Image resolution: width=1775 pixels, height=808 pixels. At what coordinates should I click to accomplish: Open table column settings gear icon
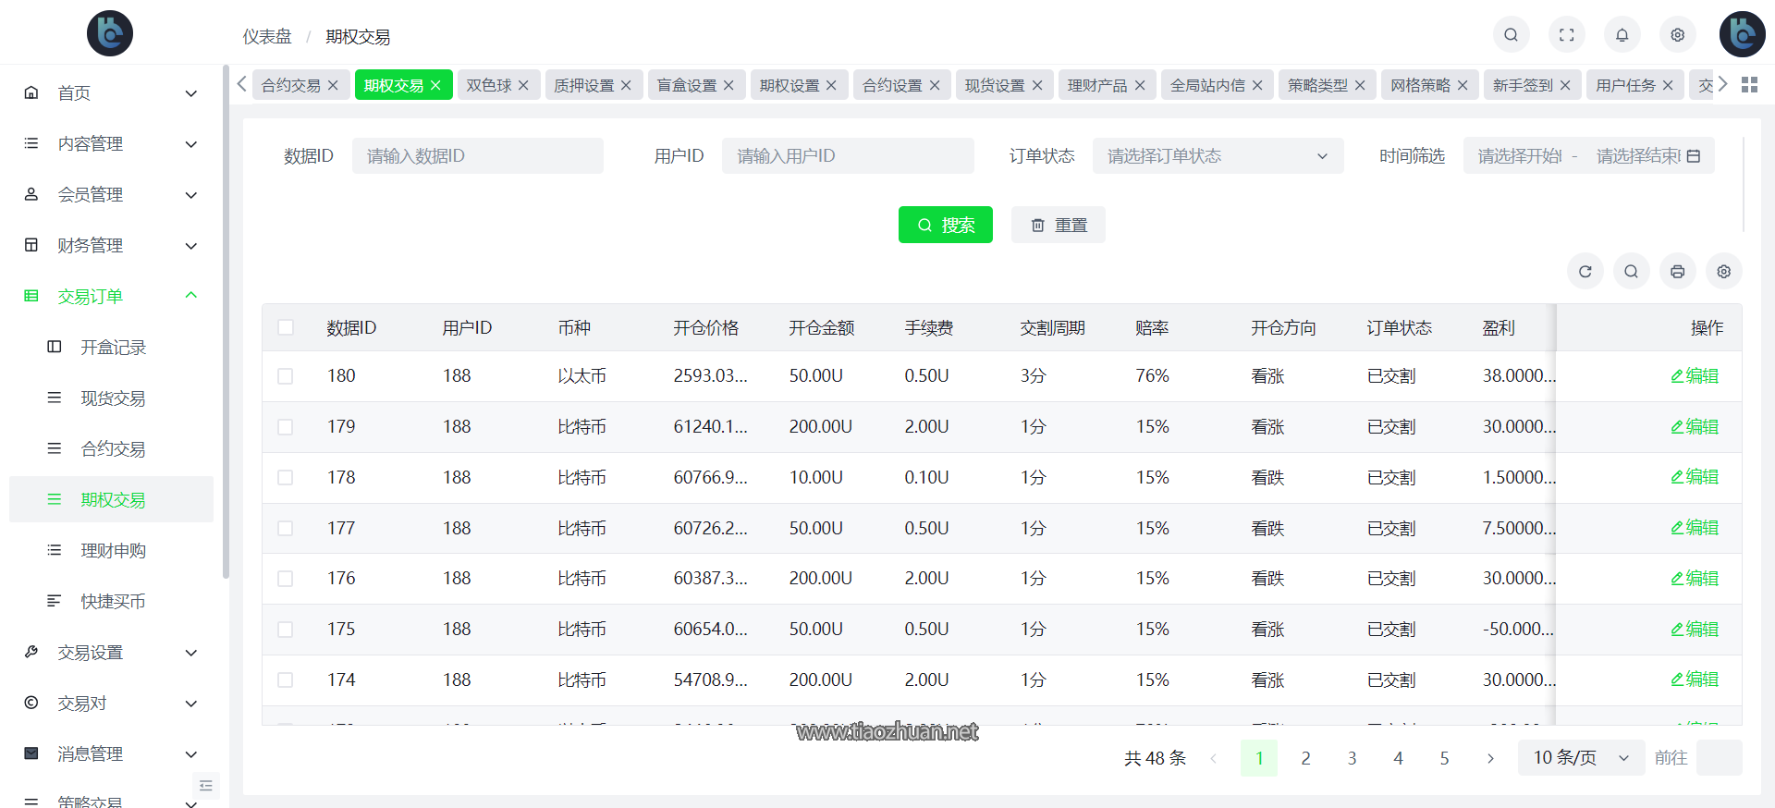(1723, 272)
